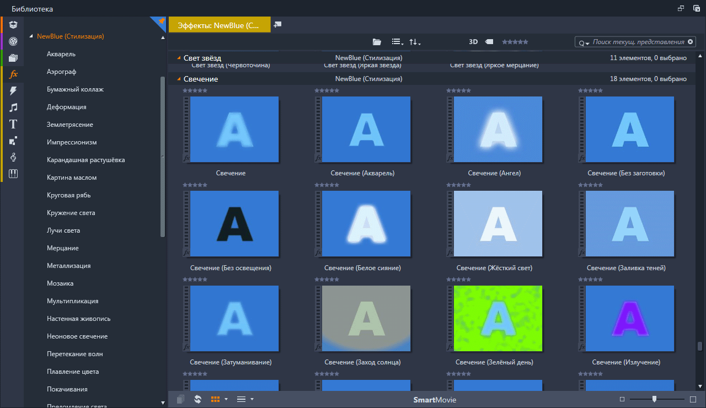Screen dimensions: 706x408
Task: Open the lightning bolt Transitions category
Action: point(13,90)
